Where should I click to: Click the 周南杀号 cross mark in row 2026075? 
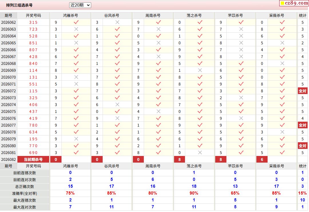[x=158, y=111]
